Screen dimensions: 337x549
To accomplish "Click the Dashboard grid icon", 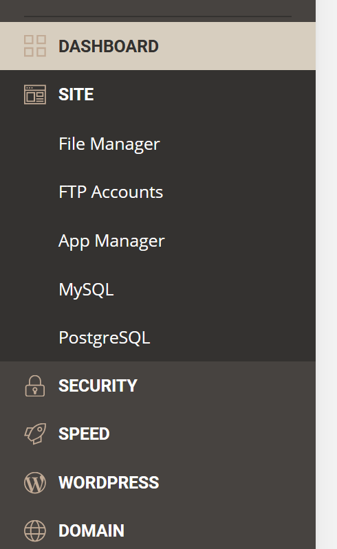I will pyautogui.click(x=35, y=46).
